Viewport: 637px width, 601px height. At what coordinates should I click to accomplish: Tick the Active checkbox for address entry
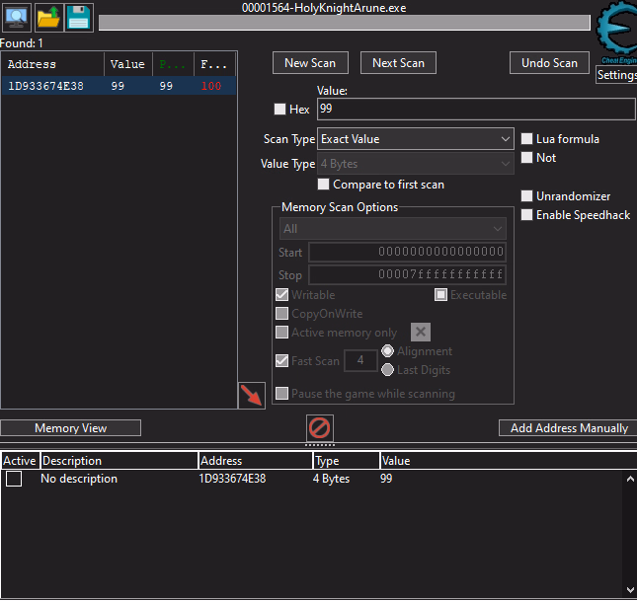(14, 479)
